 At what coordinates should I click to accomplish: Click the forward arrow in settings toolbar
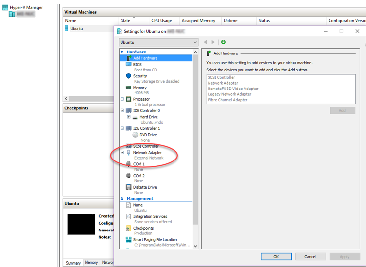point(213,42)
